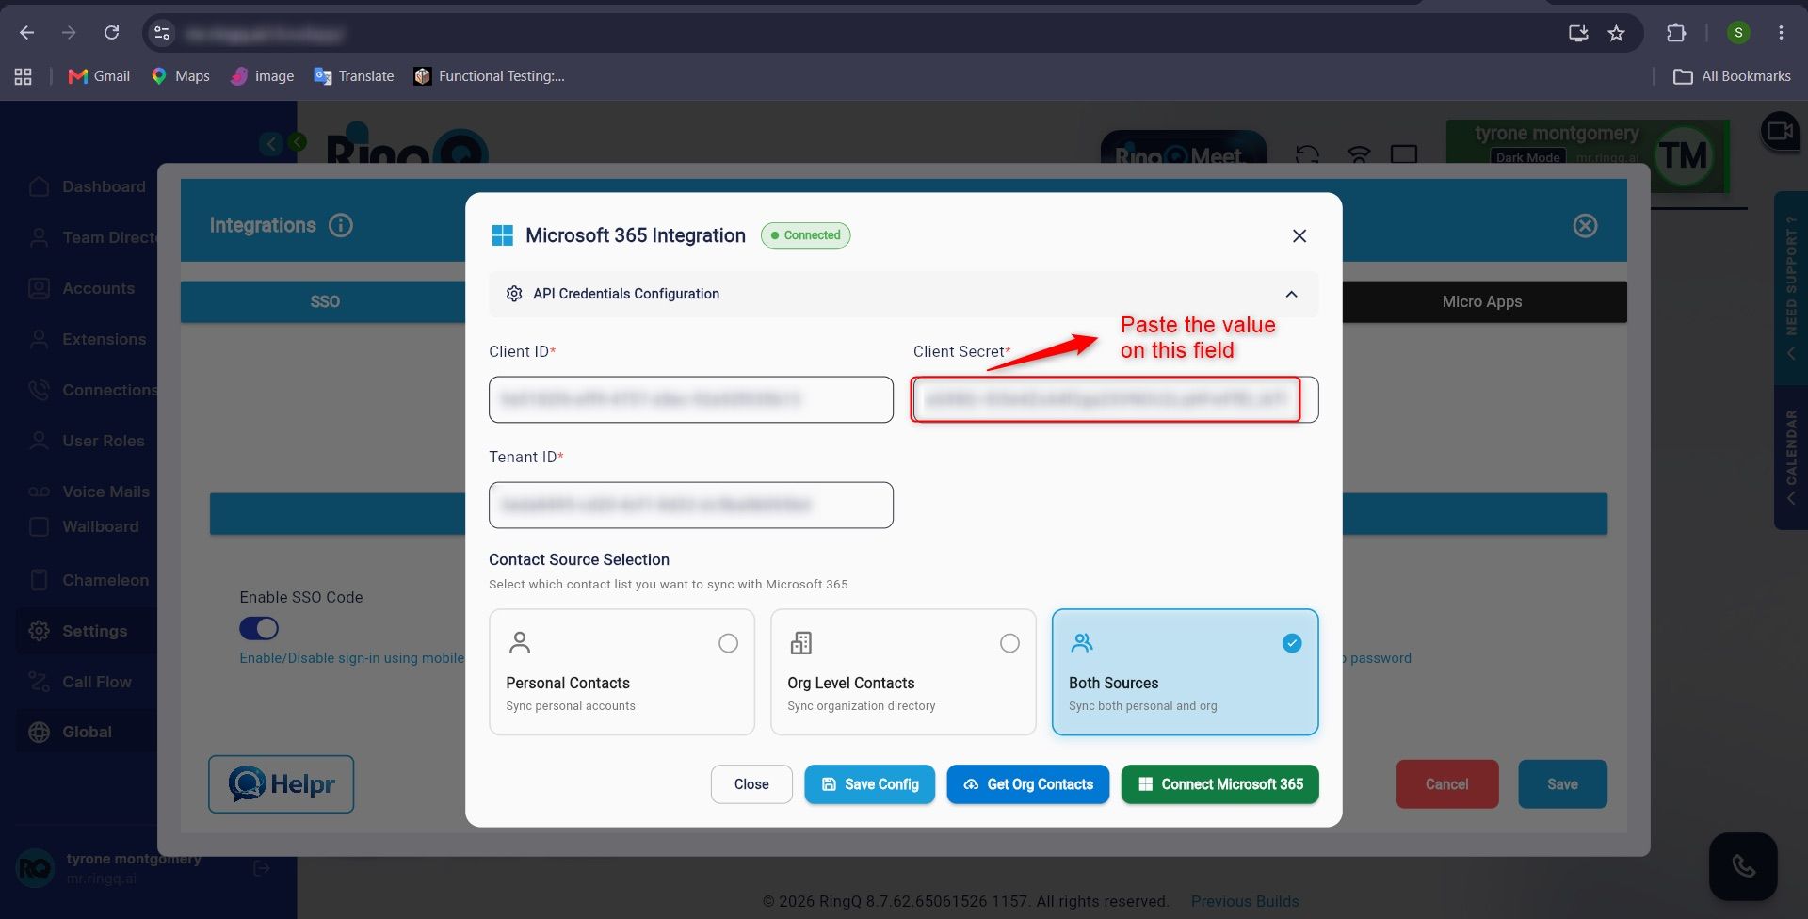Screen dimensions: 1808x919
Task: Click the Connect Microsoft 365 button
Action: (1220, 784)
